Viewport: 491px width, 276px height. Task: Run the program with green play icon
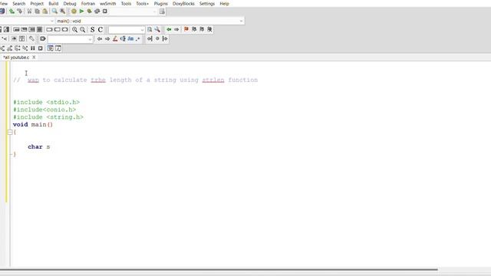pos(82,11)
